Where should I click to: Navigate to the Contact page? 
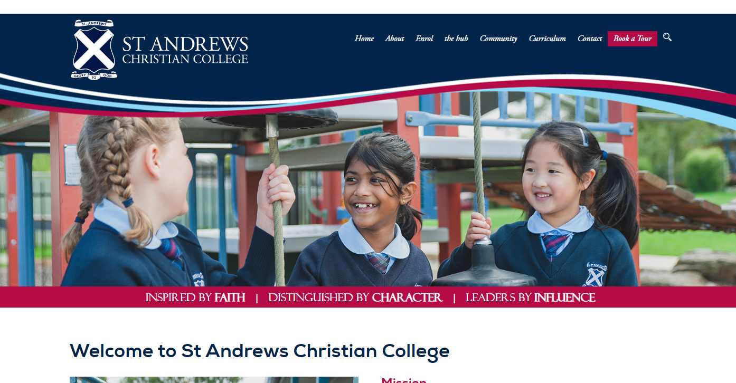590,39
